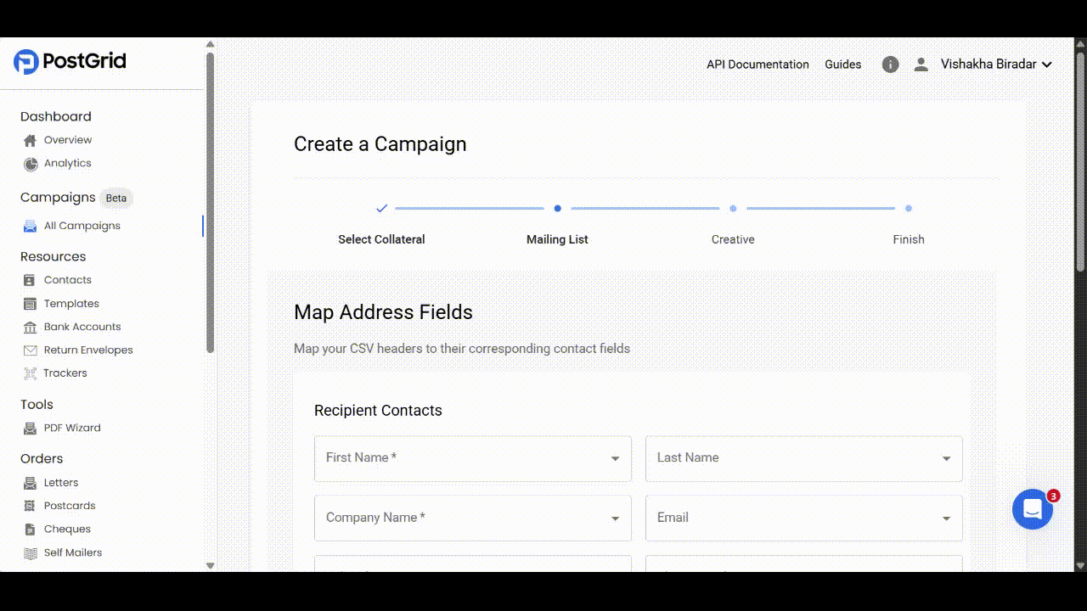The image size is (1087, 611).
Task: Click the Templates icon in sidebar
Action: [x=30, y=304]
